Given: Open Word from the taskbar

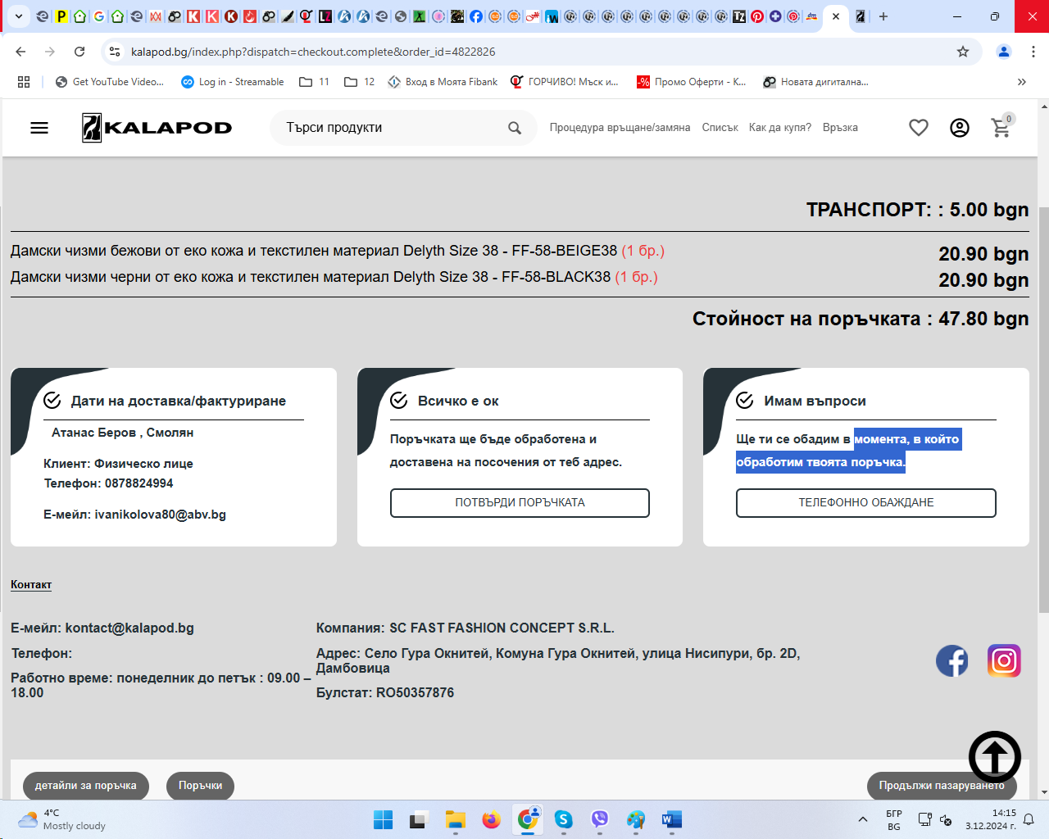Looking at the screenshot, I should tap(671, 819).
